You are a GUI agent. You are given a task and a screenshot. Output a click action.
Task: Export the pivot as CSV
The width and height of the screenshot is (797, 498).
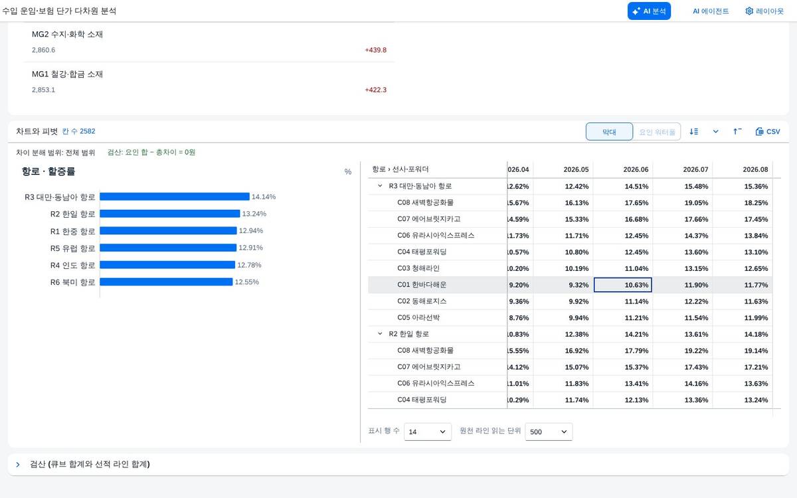tap(768, 131)
